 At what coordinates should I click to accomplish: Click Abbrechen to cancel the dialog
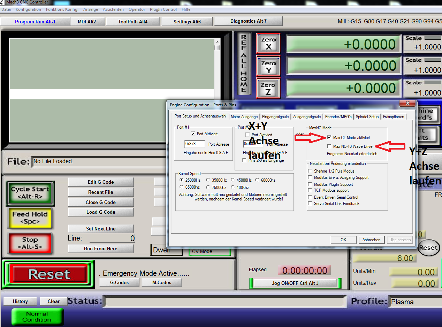[371, 240]
